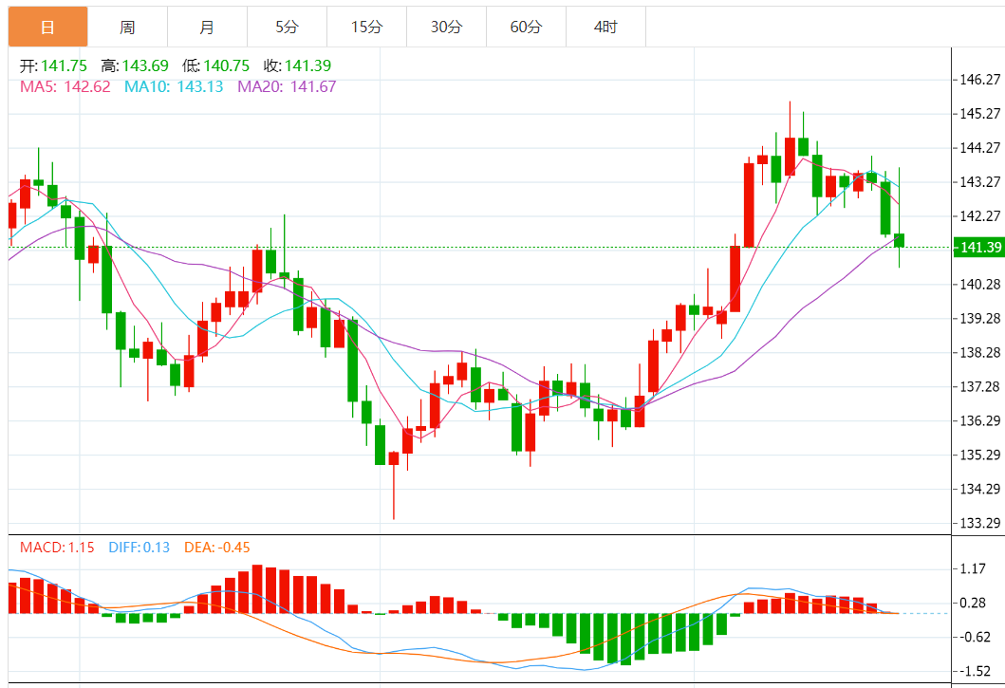Click the 140.28 price axis label
The width and height of the screenshot is (1005, 688).
point(979,284)
